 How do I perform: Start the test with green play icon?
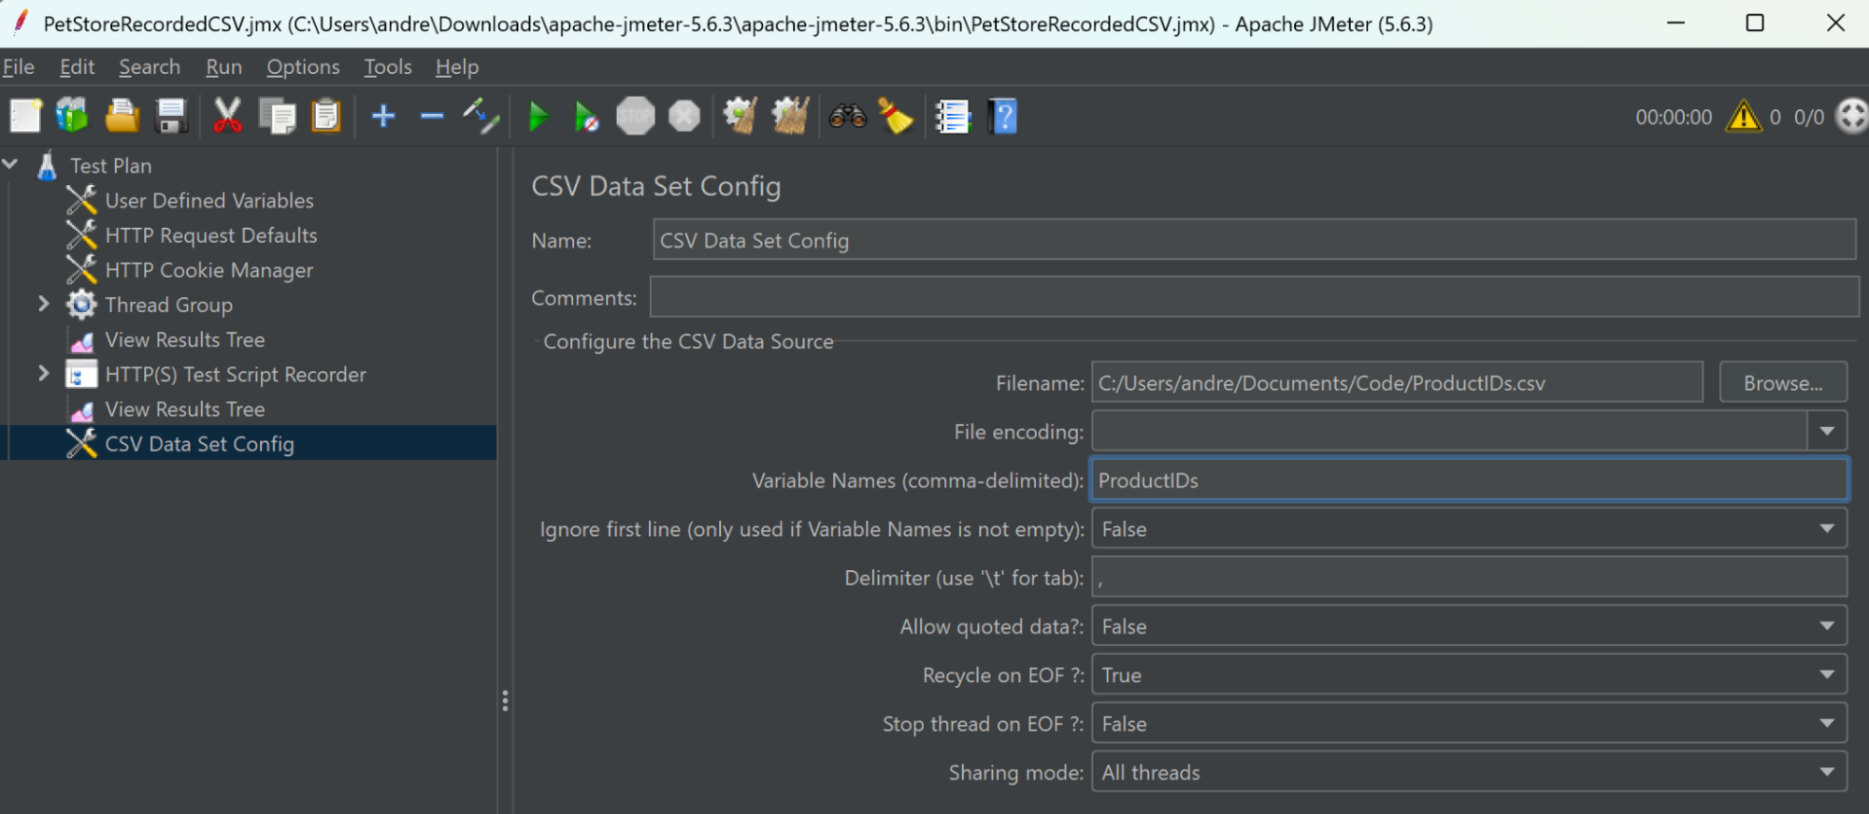(539, 117)
